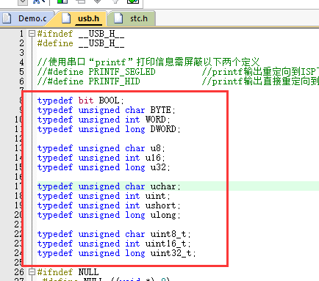Click the uint32_t type name
The width and height of the screenshot is (319, 281).
tap(171, 253)
